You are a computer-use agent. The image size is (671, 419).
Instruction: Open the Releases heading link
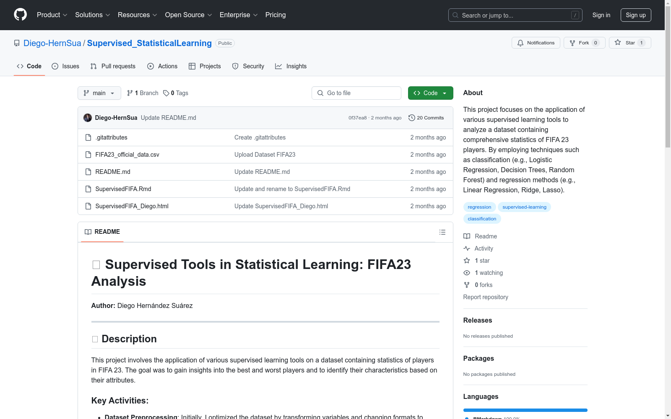coord(478,320)
